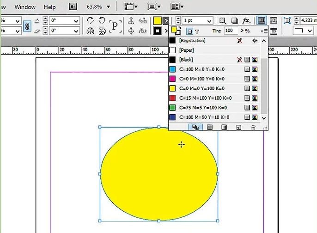Select the [Registration] swatch
The image size is (317, 233).
coord(214,41)
